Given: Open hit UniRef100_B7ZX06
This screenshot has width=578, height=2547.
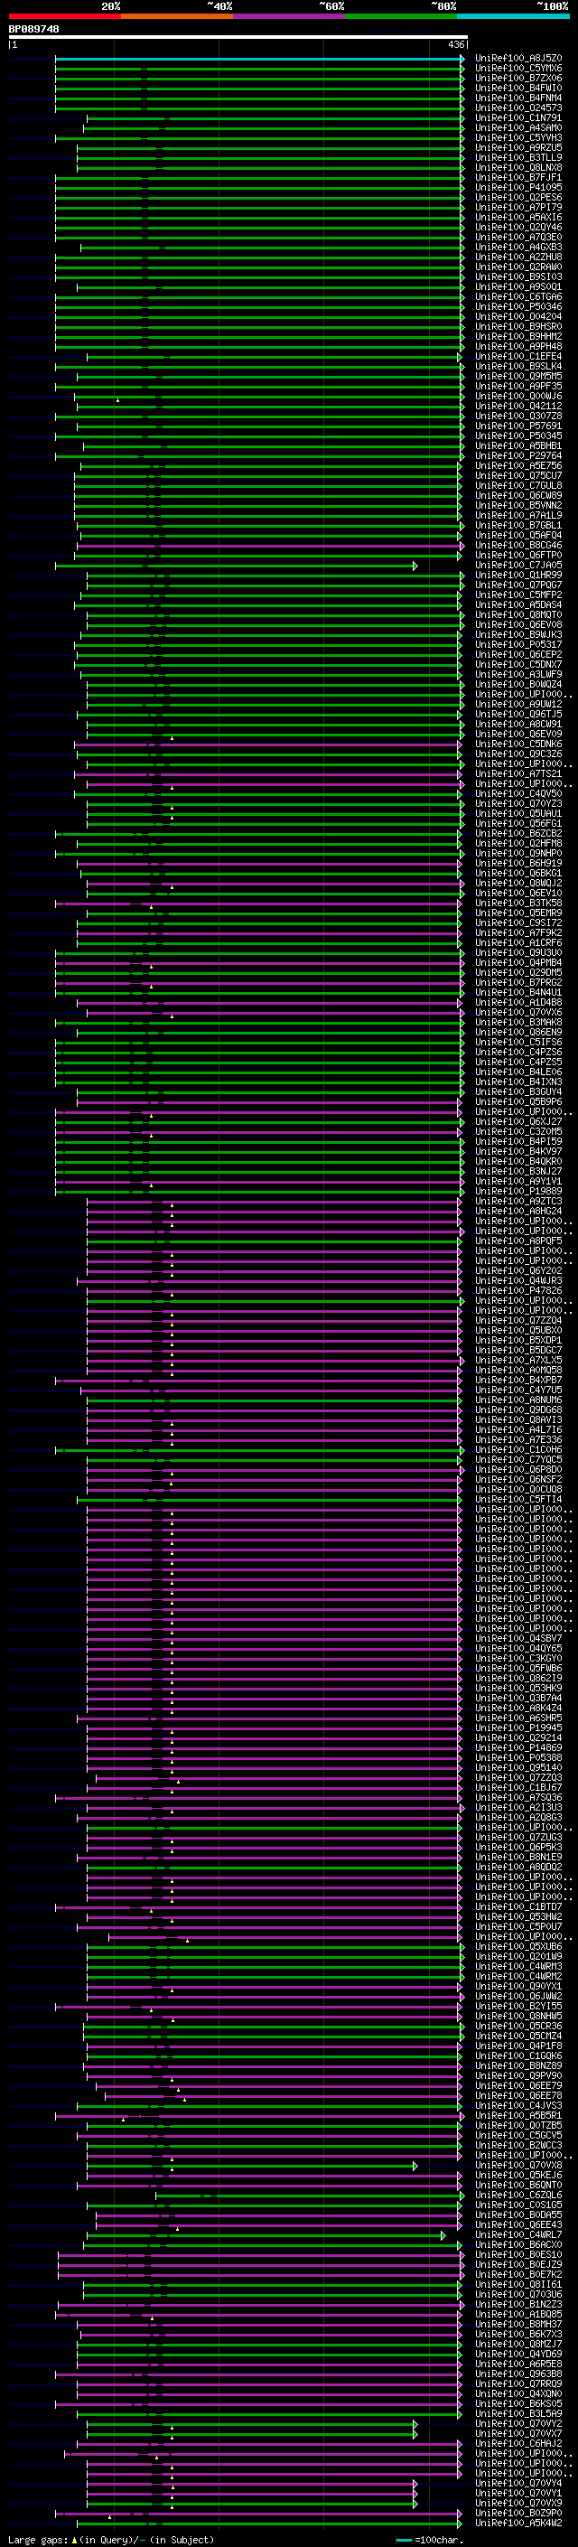Looking at the screenshot, I should point(517,78).
